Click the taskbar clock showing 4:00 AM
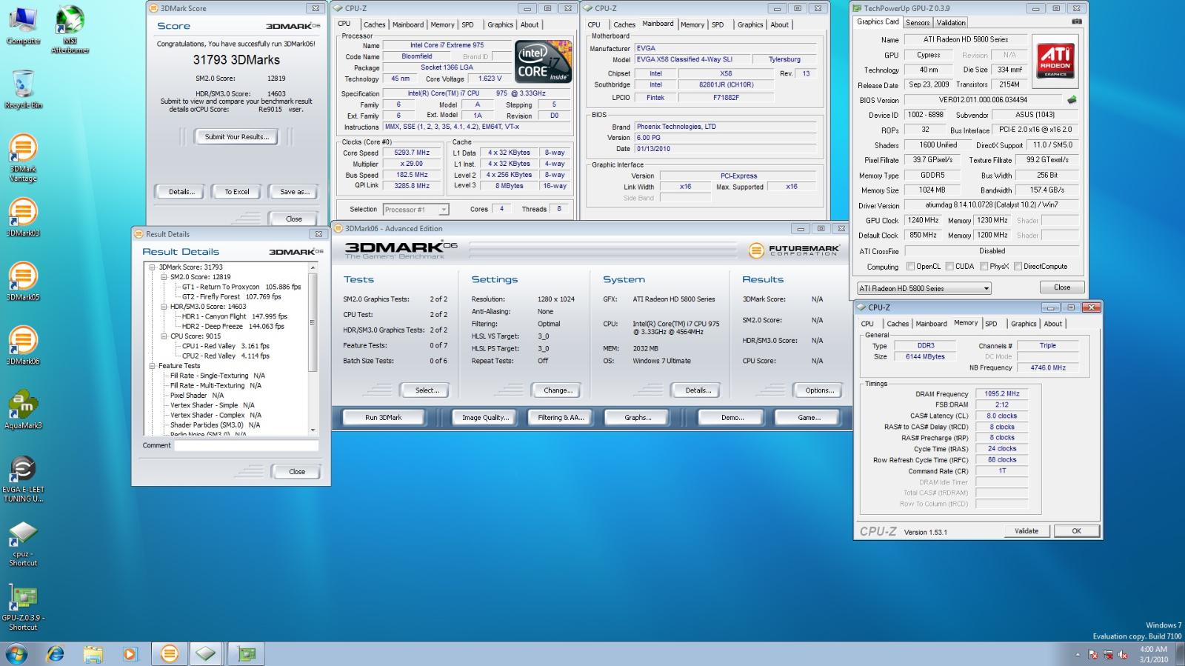 point(1153,654)
